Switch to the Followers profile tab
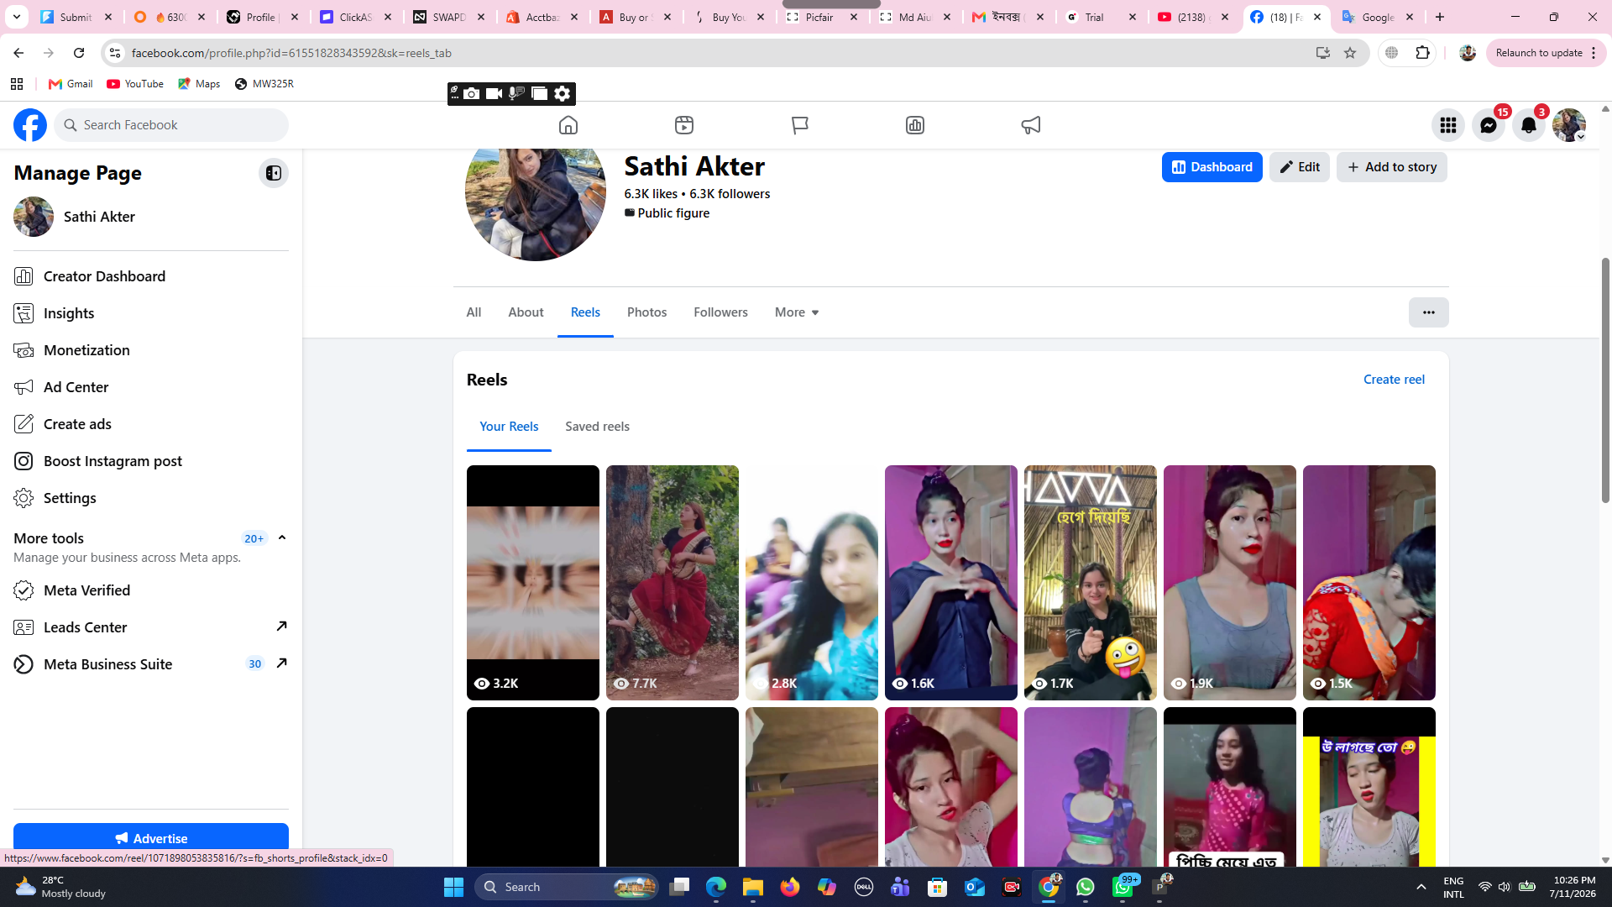Viewport: 1612px width, 907px height. click(721, 312)
